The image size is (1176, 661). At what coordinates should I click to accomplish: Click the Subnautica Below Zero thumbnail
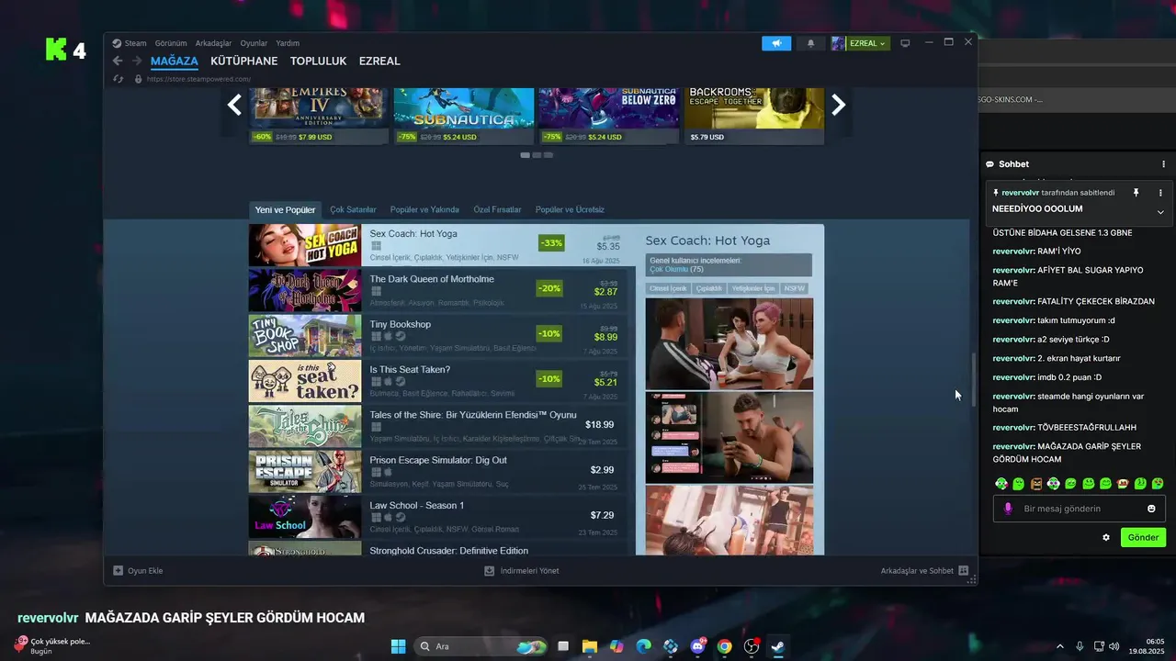click(x=609, y=107)
